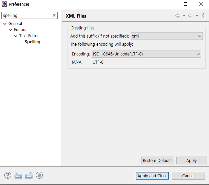Select the General tree item
This screenshot has width=209, height=185.
pyautogui.click(x=15, y=24)
